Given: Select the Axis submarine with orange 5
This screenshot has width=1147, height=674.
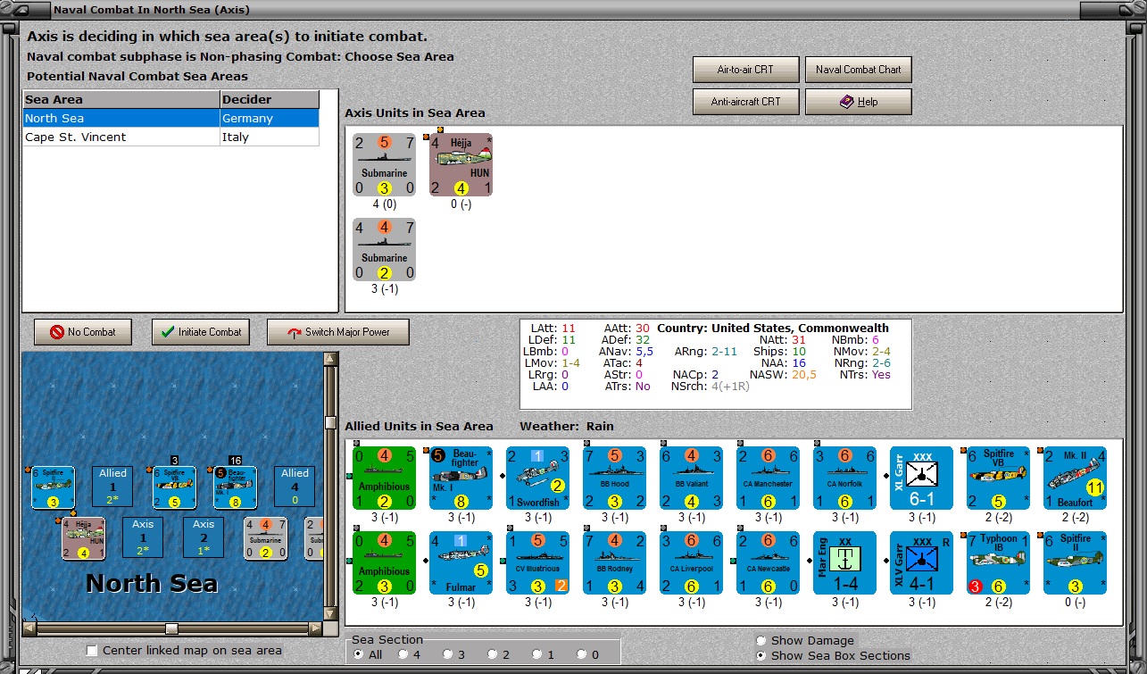Looking at the screenshot, I should coord(384,165).
